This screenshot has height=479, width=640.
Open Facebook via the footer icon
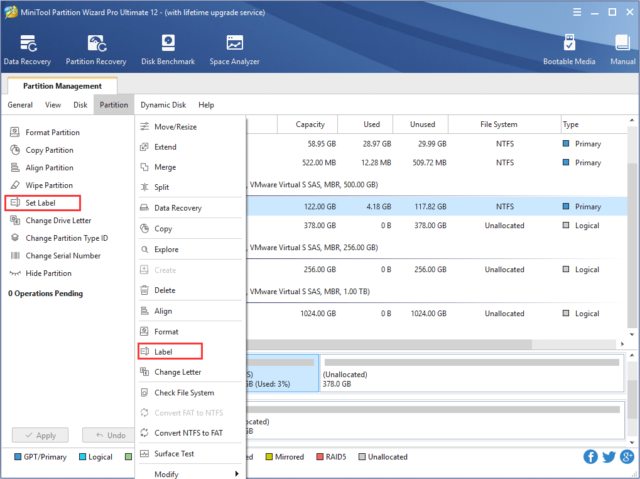590,457
